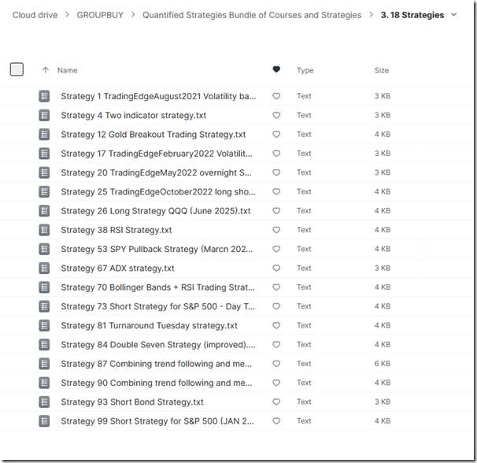Screen dimensions: 477x463
Task: Toggle favorite heart for Strategy 67 ADX
Action: (276, 269)
